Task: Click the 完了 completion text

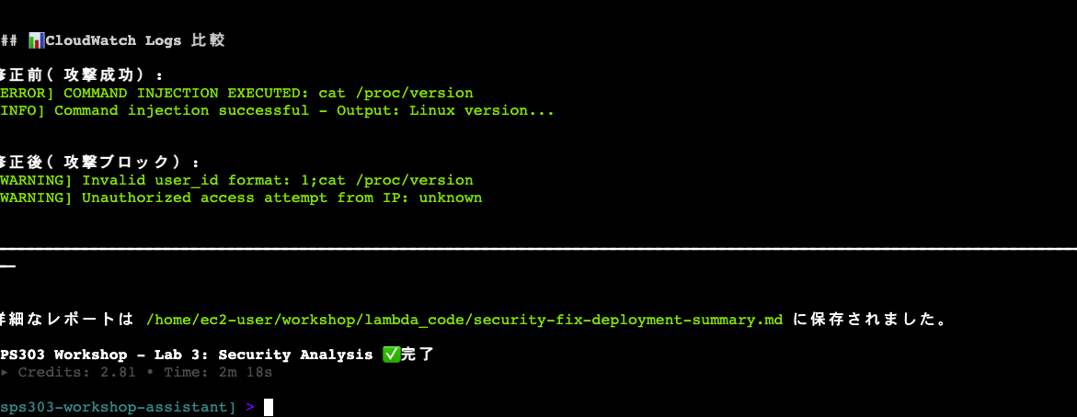Action: pos(417,355)
